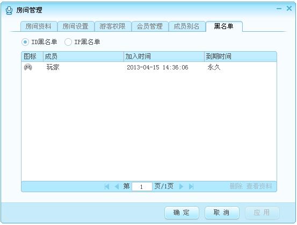
Task: Open the 会员管理 tab
Action: [150, 26]
